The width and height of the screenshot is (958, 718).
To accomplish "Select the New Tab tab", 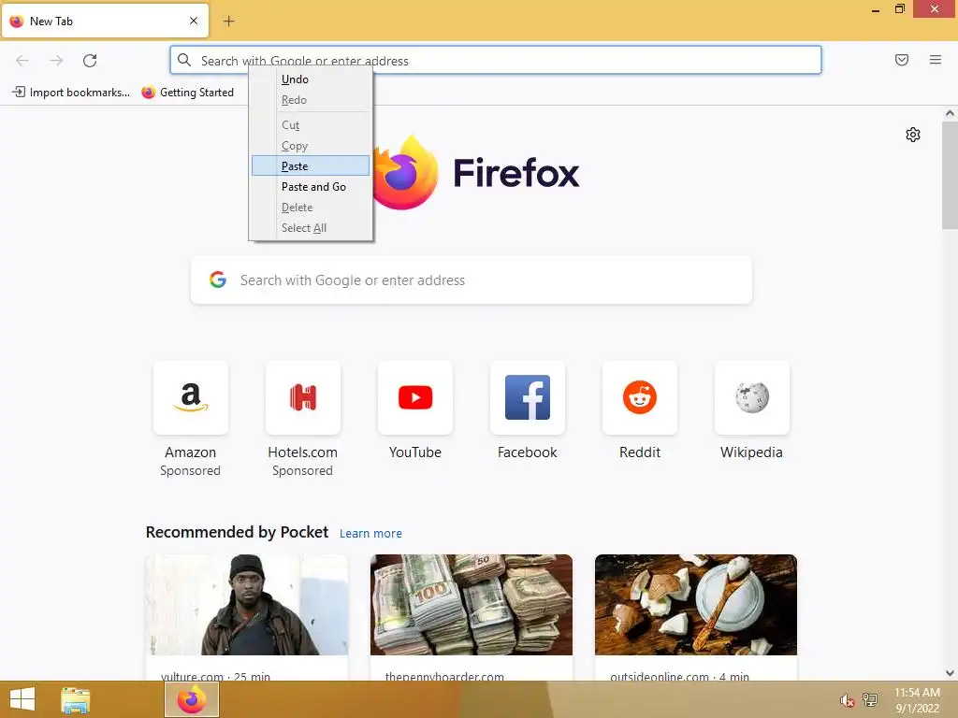I will (x=105, y=21).
